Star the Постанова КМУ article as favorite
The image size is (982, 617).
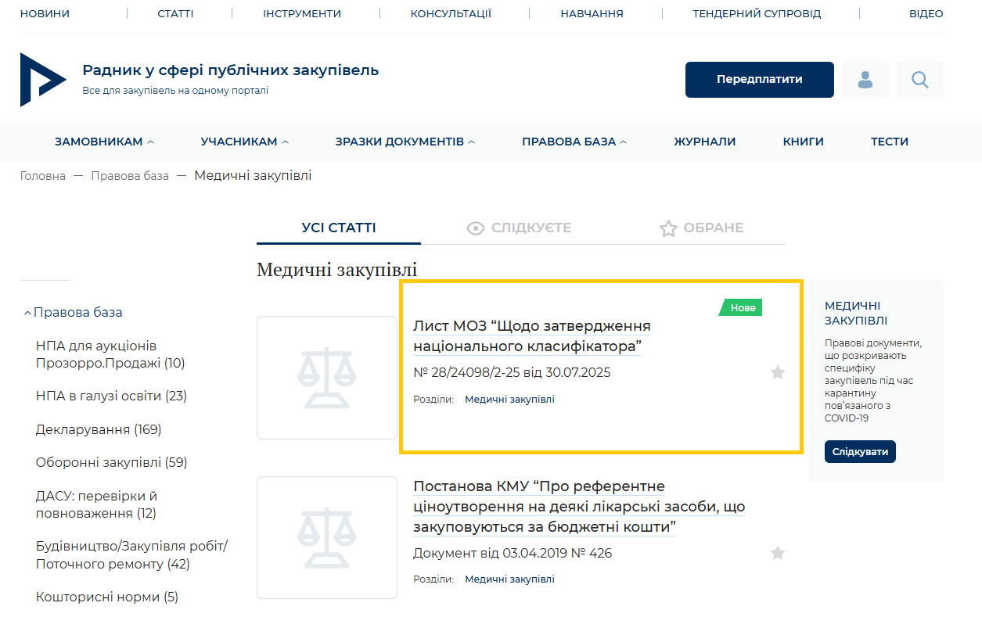[x=777, y=554]
